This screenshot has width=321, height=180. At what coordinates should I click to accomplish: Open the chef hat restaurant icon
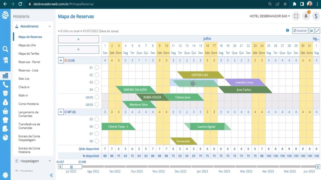(x=5, y=120)
